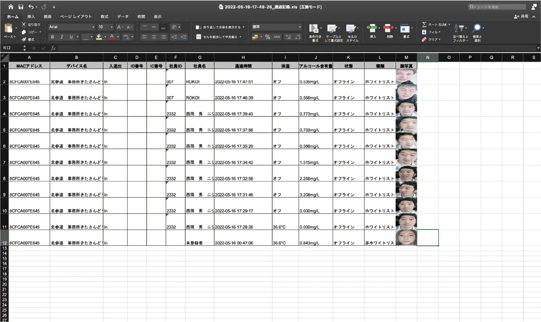Click the 共有 share button
This screenshot has height=322, width=541.
(x=522, y=16)
